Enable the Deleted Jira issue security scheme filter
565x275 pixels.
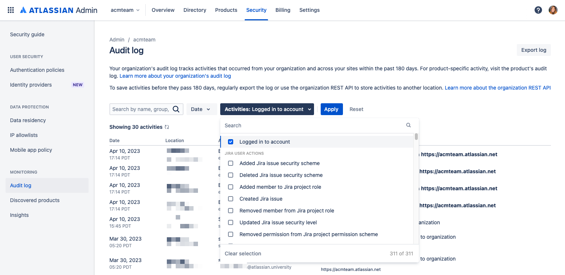[231, 175]
